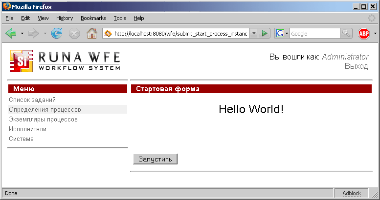Go to the home page icon
Image resolution: width=380 pixels, height=200 pixels.
[x=92, y=33]
